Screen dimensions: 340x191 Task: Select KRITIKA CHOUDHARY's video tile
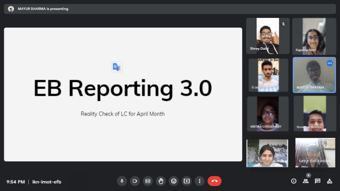[268, 114]
